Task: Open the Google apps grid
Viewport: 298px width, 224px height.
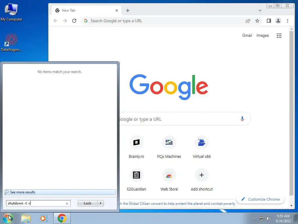Action: click(279, 35)
